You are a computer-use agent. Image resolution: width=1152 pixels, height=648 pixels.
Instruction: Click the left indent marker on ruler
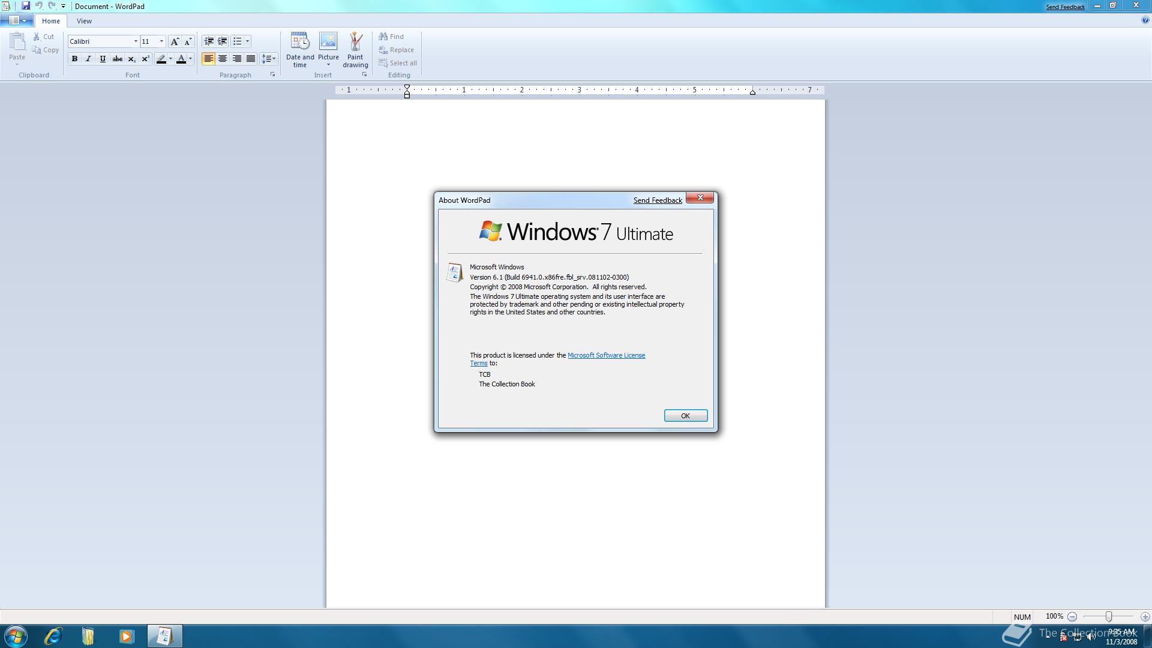407,91
